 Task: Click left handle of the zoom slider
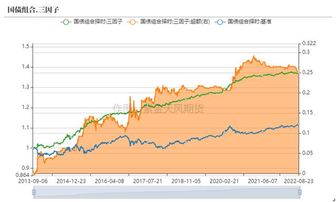click(34, 192)
